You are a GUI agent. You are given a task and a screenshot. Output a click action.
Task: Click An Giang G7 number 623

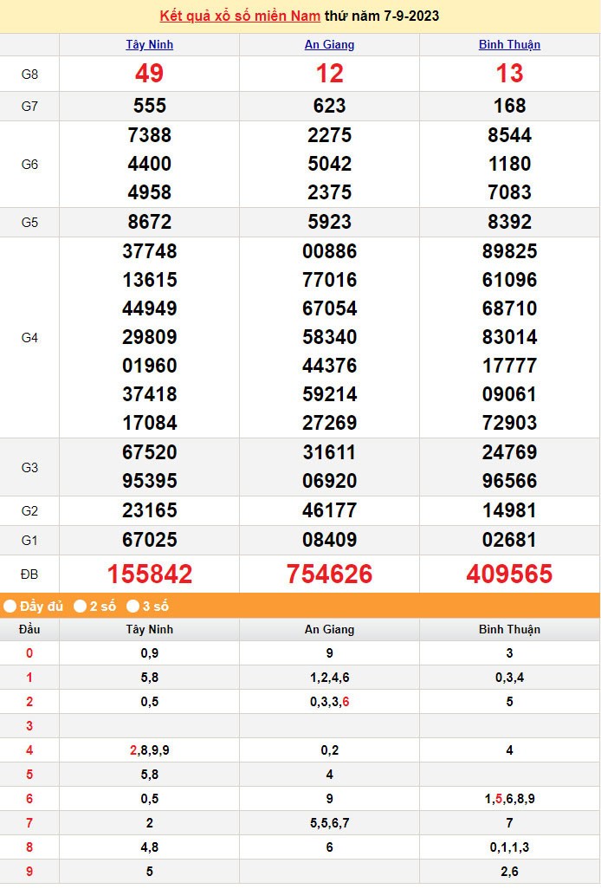click(329, 106)
